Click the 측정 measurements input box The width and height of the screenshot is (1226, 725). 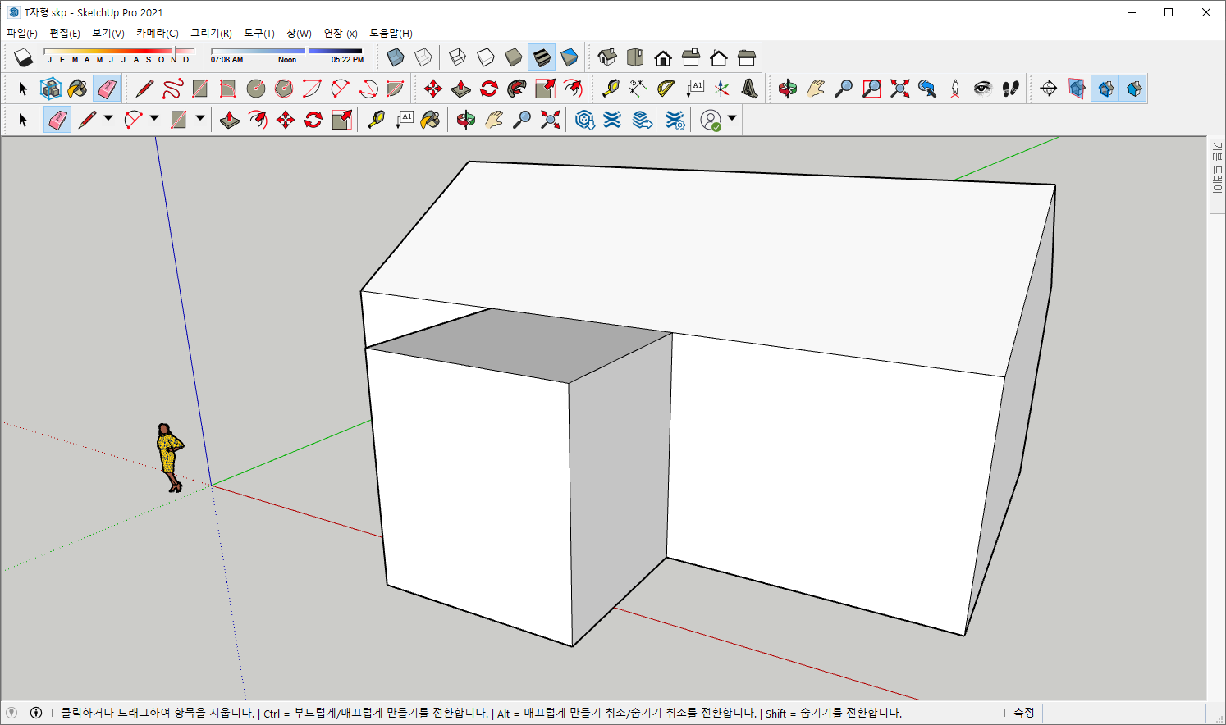coord(1123,713)
